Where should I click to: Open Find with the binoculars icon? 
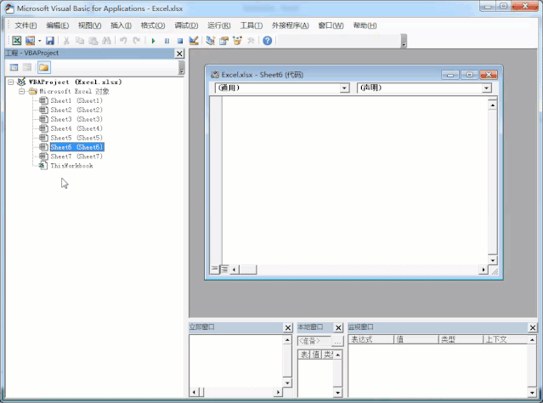coord(106,41)
